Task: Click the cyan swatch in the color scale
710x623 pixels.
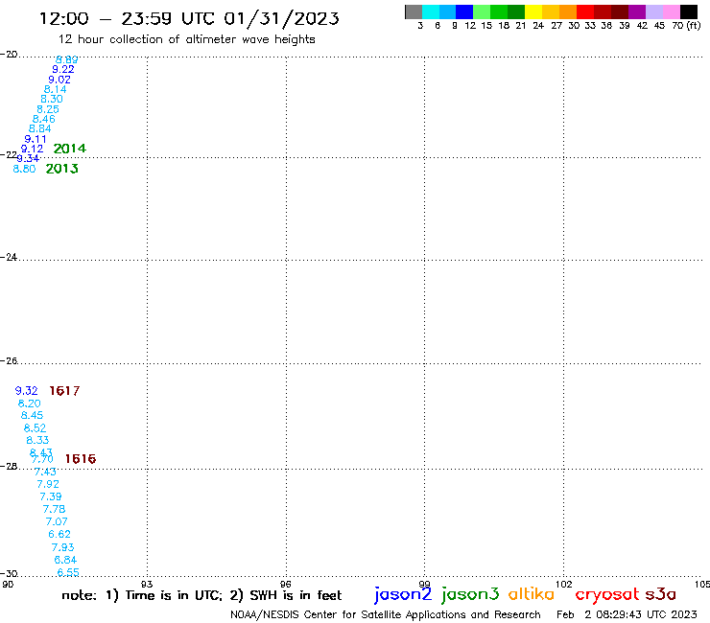Action: [x=431, y=12]
